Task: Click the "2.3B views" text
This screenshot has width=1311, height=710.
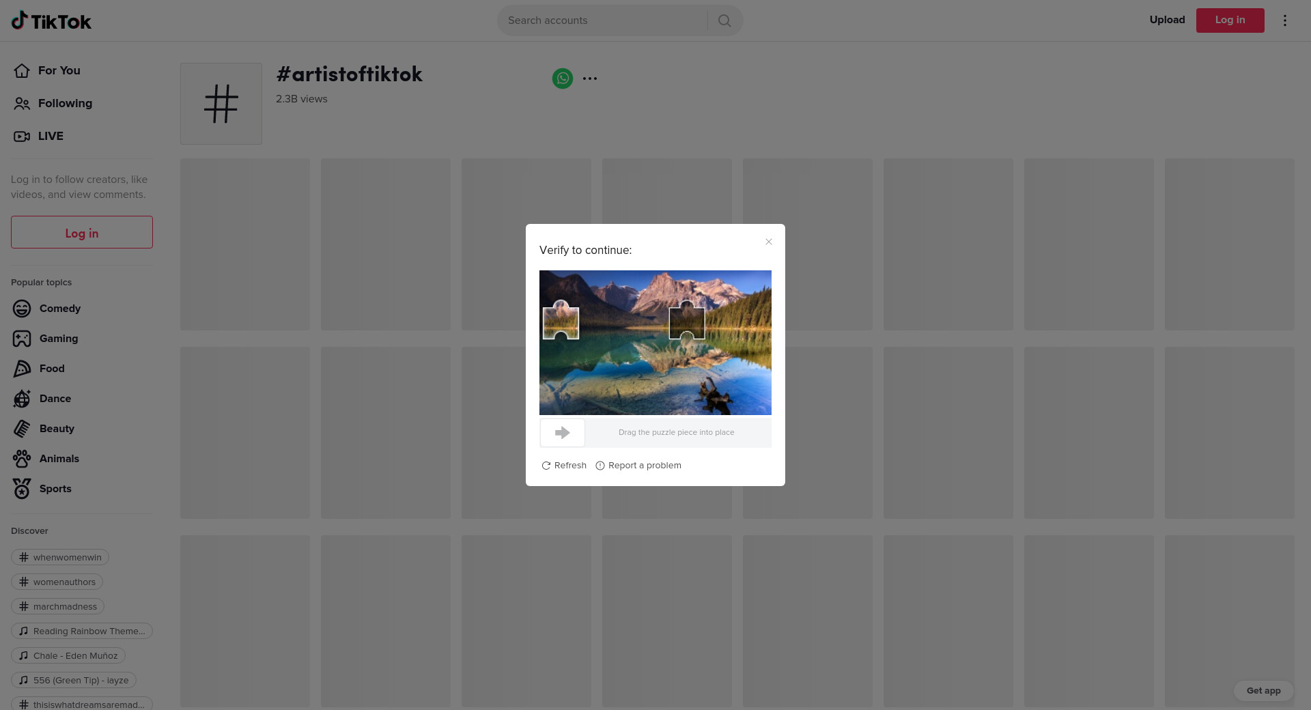Action: pyautogui.click(x=302, y=99)
